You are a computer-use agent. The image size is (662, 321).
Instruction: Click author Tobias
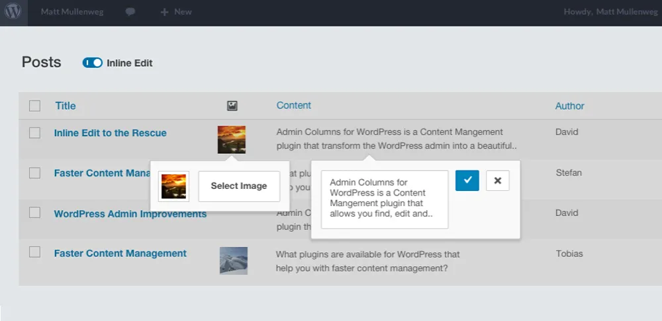click(x=569, y=254)
